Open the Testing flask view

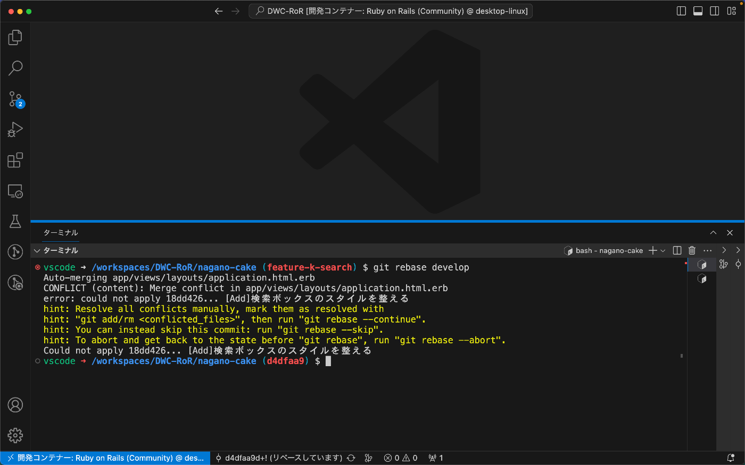15,222
